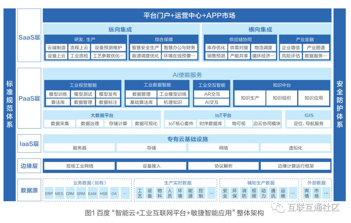This screenshot has height=223, width=351.
Task: Click the 平台门户+运营中心+APP市场 banner
Action: 187,16
